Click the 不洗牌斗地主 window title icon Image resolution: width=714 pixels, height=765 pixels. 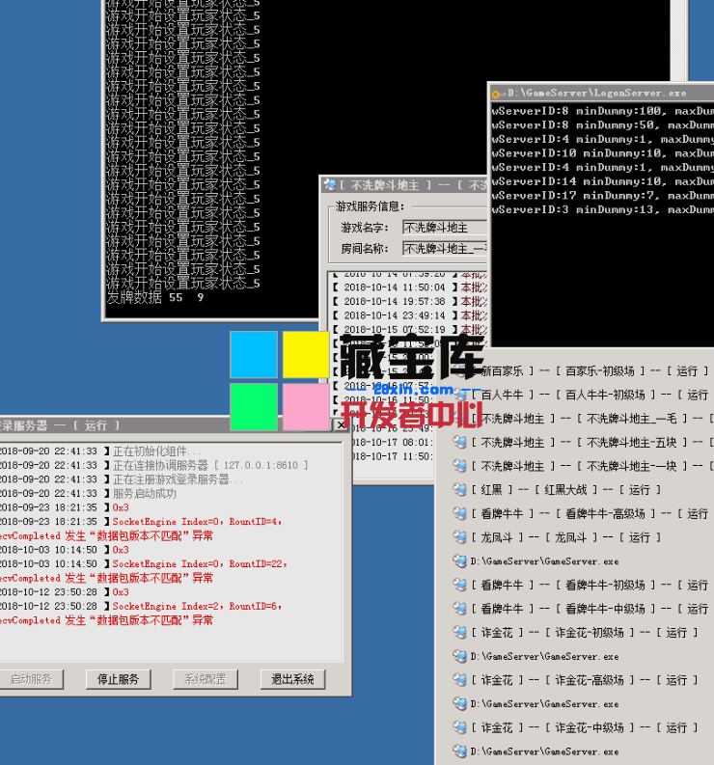tap(330, 185)
